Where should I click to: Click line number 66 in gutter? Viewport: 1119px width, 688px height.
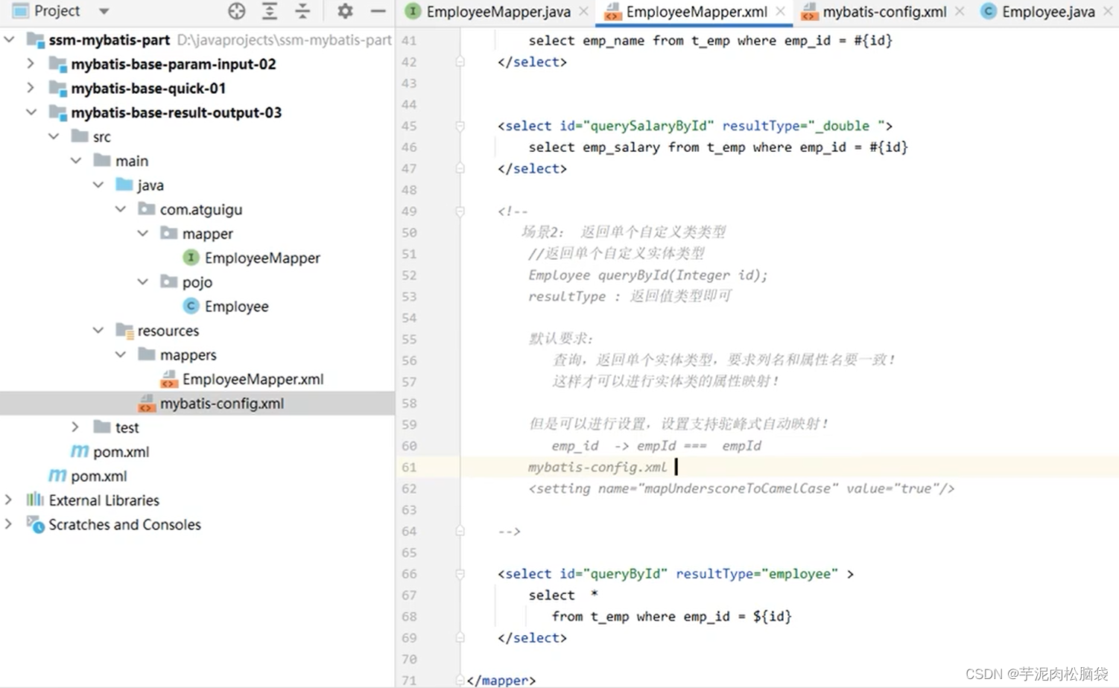(x=409, y=574)
